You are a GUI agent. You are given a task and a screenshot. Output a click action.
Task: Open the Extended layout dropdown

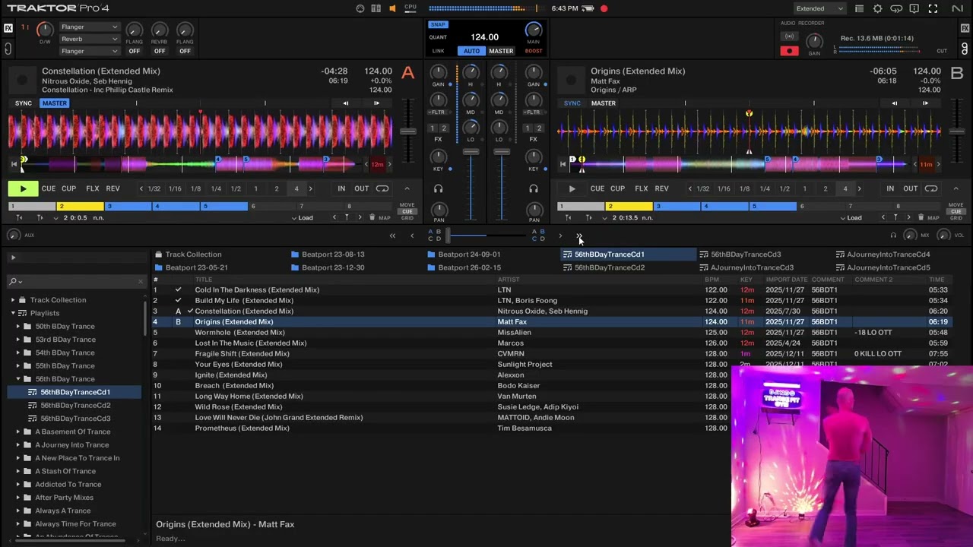tap(819, 8)
